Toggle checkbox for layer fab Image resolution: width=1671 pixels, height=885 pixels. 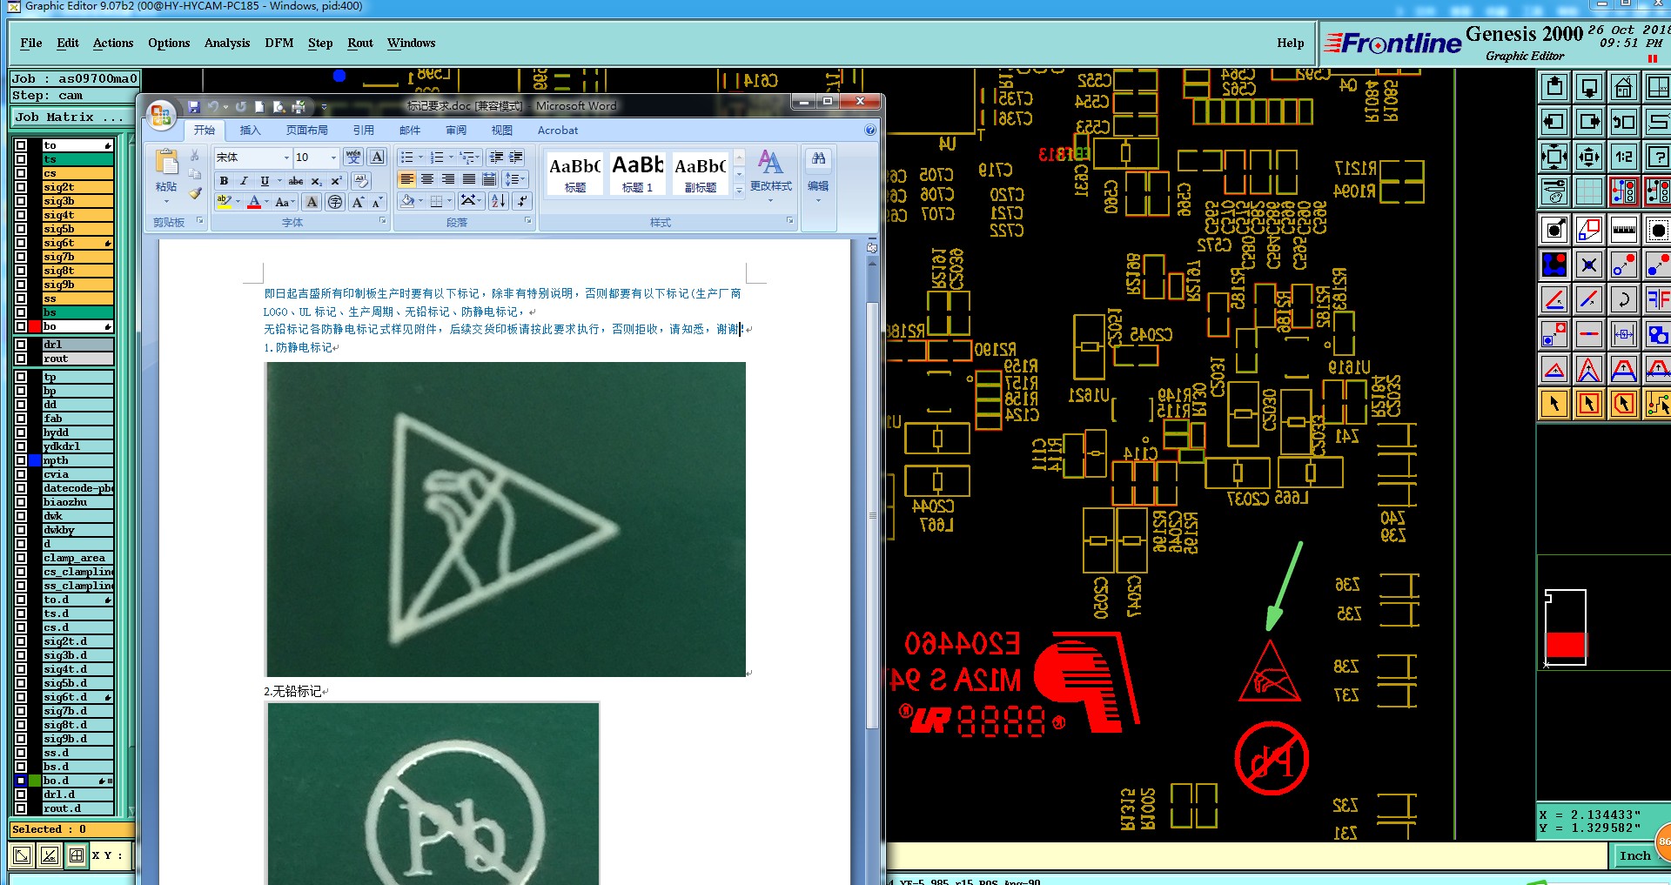pyautogui.click(x=21, y=419)
